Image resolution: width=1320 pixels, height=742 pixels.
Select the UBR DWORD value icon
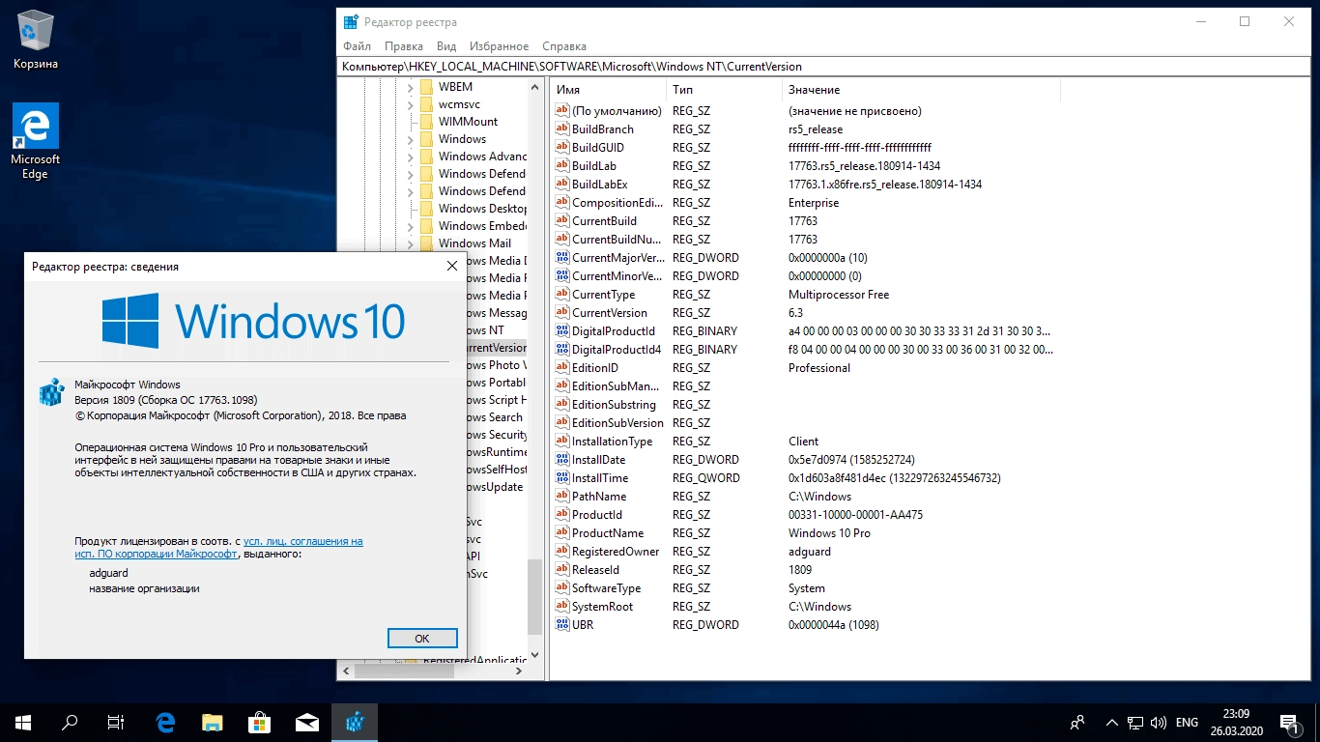(562, 625)
